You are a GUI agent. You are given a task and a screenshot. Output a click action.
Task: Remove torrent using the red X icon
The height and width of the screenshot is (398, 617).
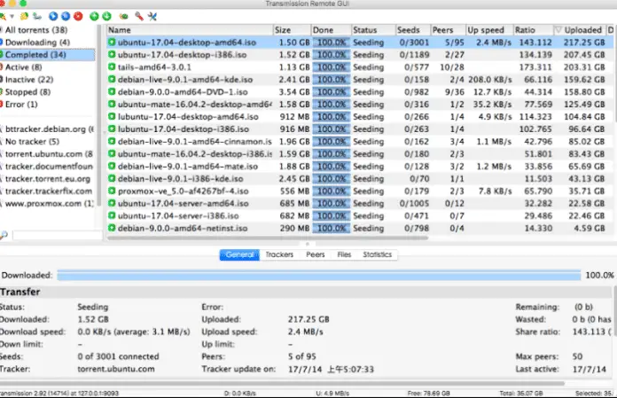[78, 16]
